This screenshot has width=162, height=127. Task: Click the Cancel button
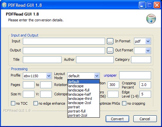coord(145,119)
